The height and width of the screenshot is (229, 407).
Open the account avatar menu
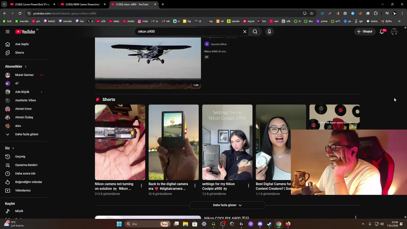coord(394,31)
